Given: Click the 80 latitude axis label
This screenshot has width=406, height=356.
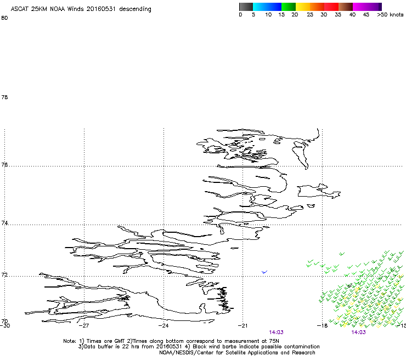Looking at the screenshot, I should point(4,18).
